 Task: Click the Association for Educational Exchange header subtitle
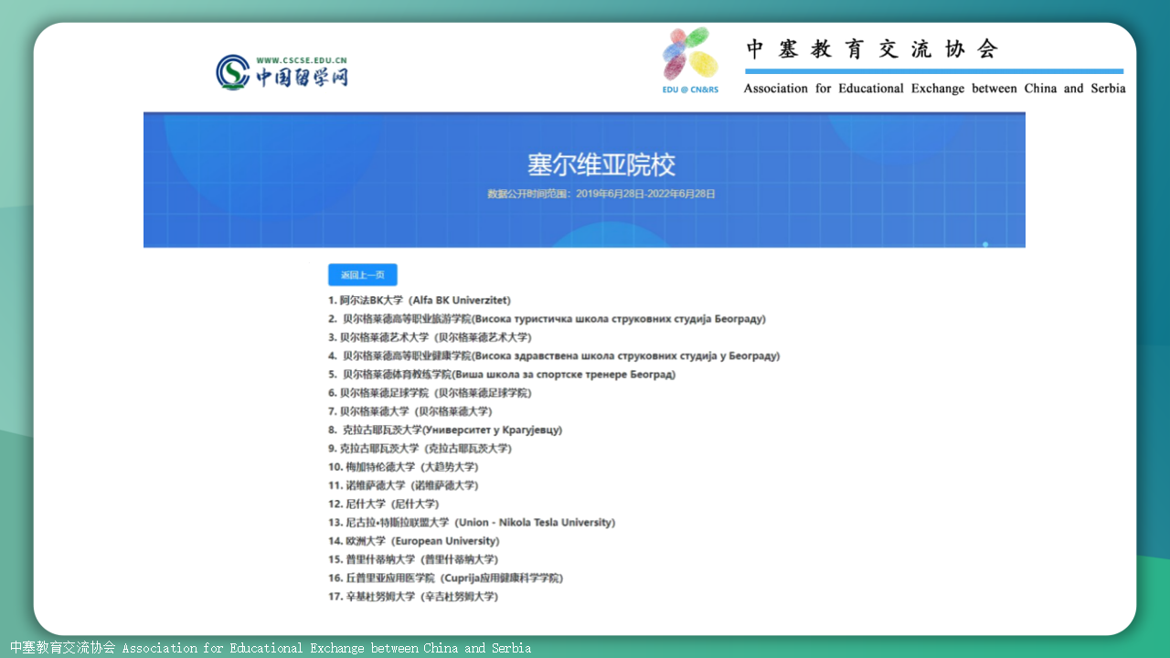[x=935, y=89]
